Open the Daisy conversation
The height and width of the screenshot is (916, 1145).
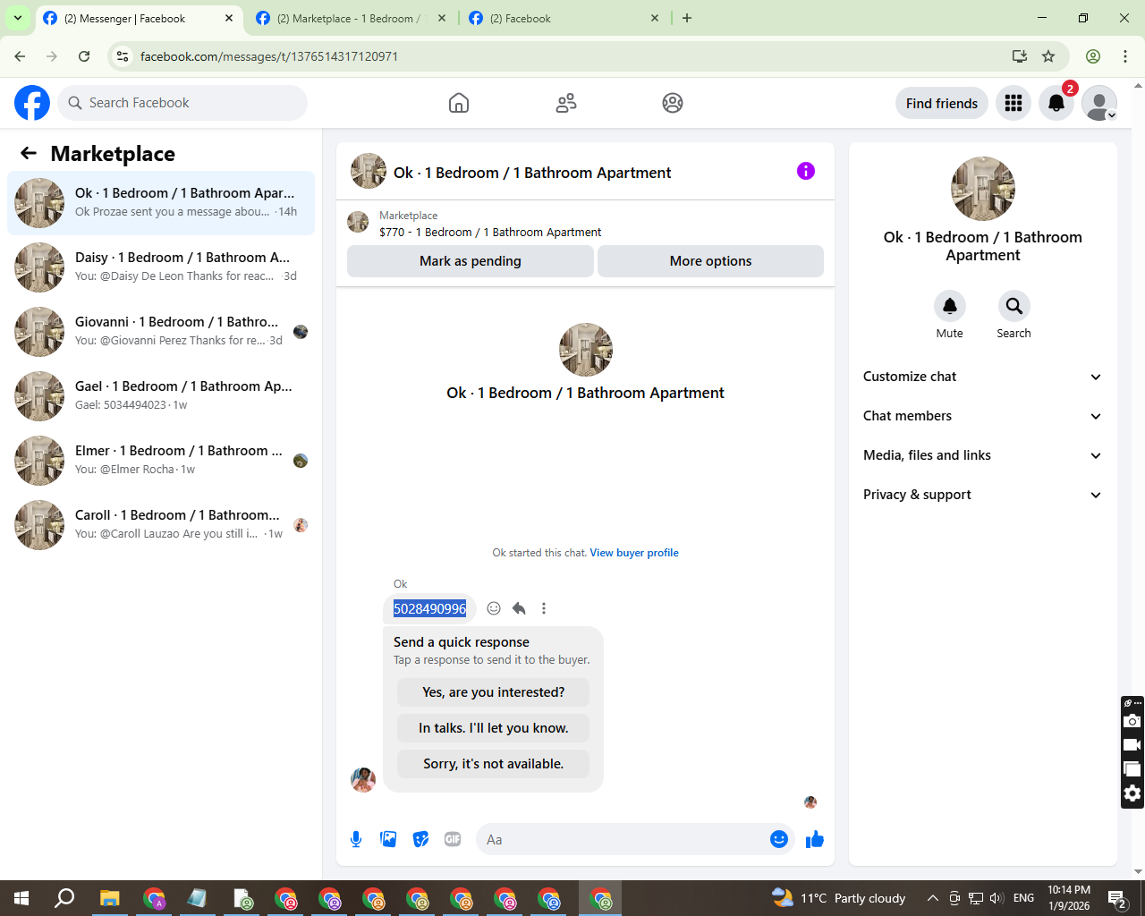click(x=161, y=267)
